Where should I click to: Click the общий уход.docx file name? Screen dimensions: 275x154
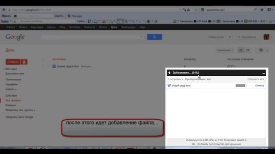(181, 86)
